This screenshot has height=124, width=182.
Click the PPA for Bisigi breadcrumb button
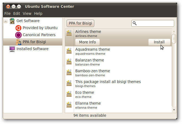[x=80, y=23]
